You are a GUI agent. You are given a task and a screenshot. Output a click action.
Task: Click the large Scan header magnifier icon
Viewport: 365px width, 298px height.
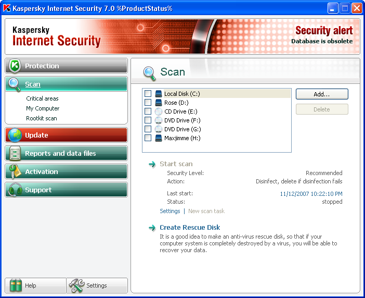click(x=149, y=73)
